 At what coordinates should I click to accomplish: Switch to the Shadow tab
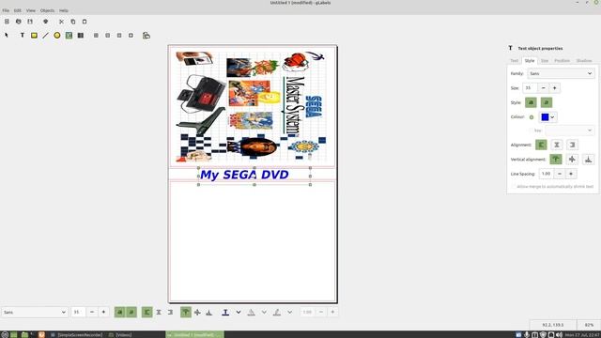[584, 60]
